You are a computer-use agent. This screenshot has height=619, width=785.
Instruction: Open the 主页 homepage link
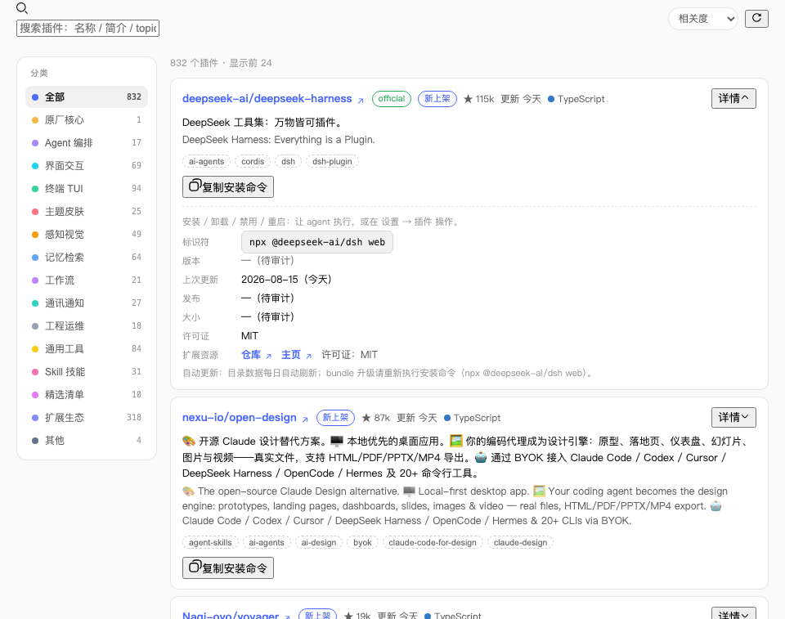coord(291,355)
